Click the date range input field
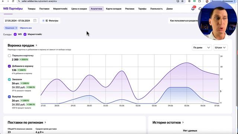238x134 pixels. pos(21,21)
